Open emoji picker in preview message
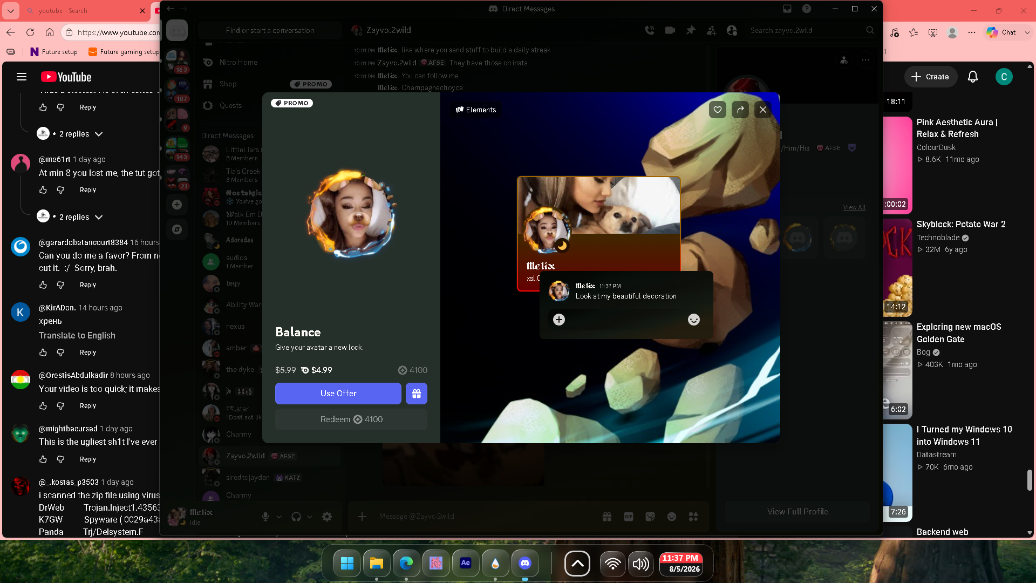The width and height of the screenshot is (1036, 583). click(694, 320)
